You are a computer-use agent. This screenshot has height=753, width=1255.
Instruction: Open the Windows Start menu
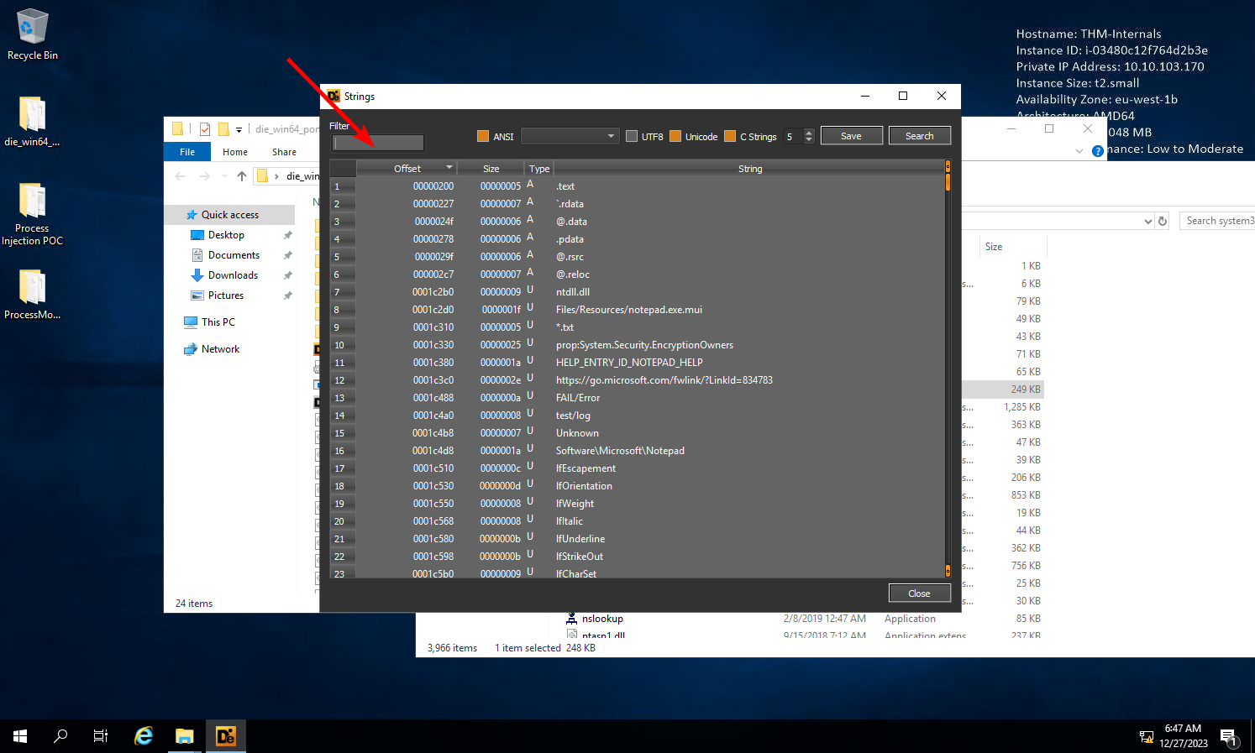20,736
